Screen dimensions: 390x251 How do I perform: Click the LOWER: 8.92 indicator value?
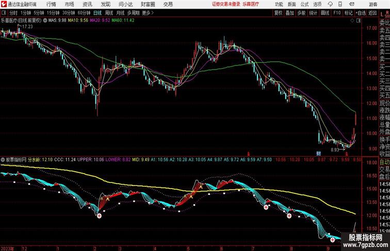pos(117,160)
